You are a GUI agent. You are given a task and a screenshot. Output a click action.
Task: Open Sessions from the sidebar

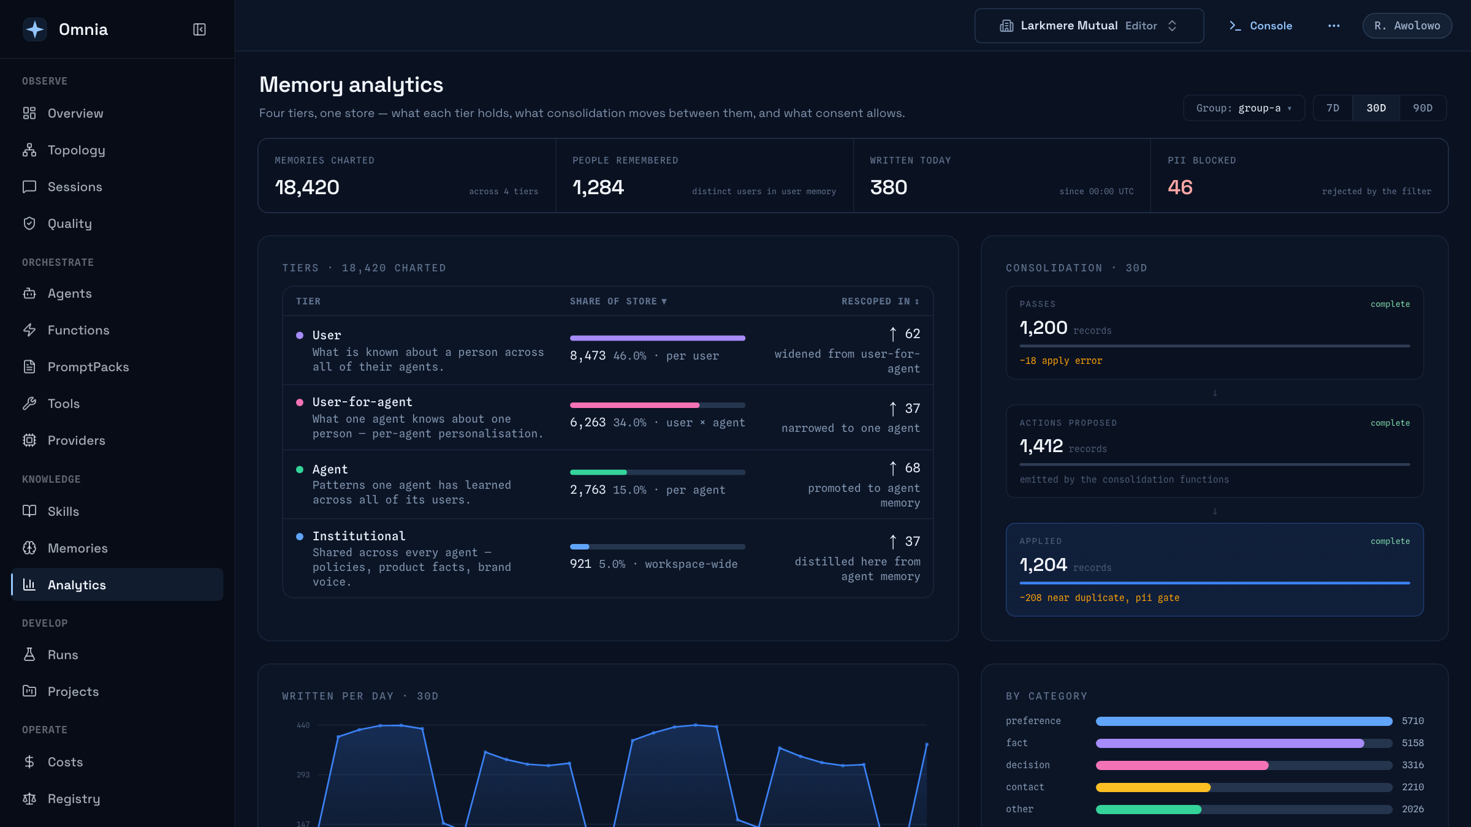(x=117, y=187)
